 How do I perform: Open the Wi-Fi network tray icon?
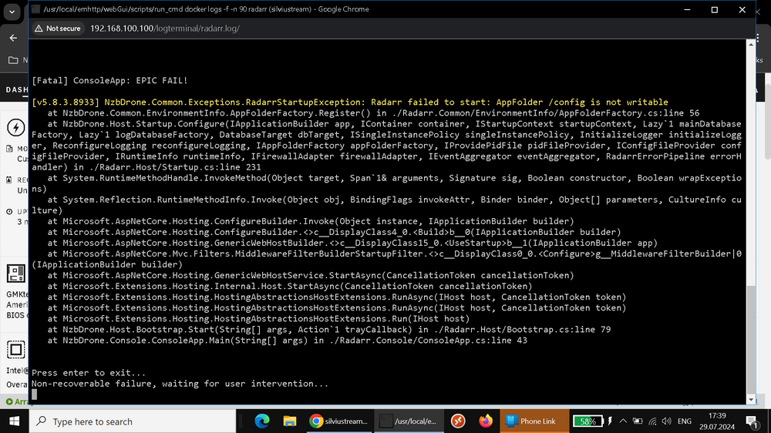coord(652,421)
